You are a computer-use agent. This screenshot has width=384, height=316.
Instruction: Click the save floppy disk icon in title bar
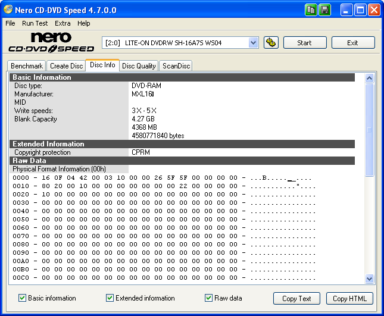[324, 10]
